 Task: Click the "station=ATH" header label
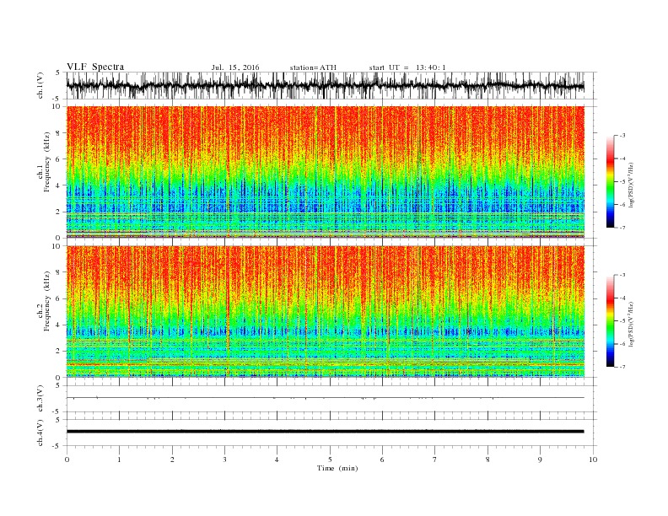pyautogui.click(x=313, y=67)
